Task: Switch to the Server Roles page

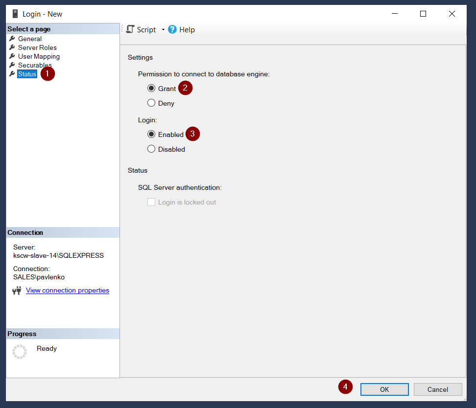Action: pyautogui.click(x=37, y=47)
